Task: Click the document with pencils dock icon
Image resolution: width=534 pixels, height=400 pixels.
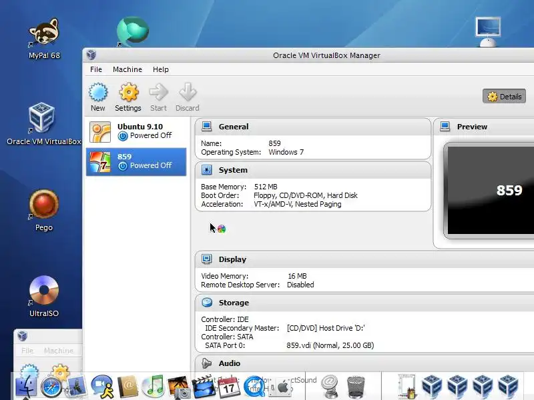Action: click(407, 387)
